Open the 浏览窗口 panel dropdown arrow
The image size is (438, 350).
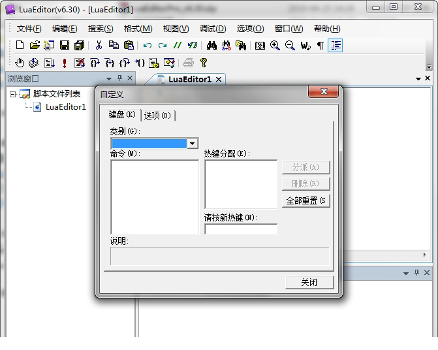coord(109,79)
